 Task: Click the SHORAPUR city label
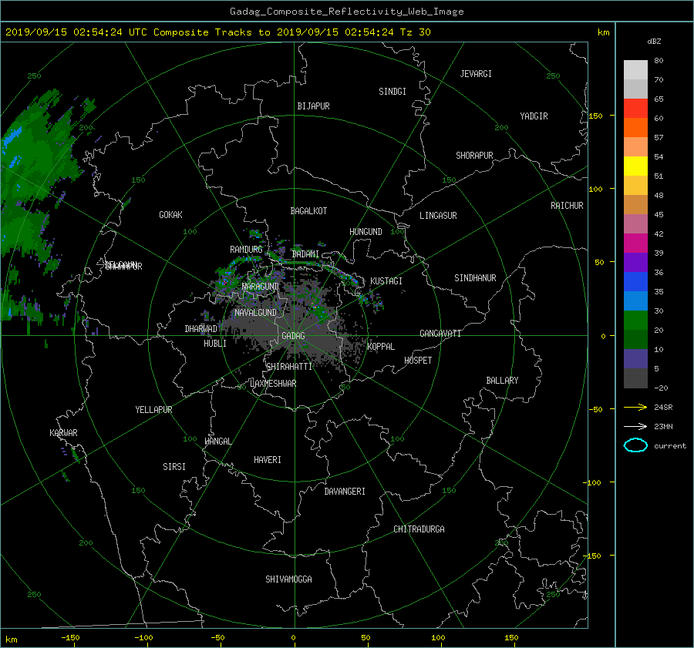pyautogui.click(x=474, y=156)
